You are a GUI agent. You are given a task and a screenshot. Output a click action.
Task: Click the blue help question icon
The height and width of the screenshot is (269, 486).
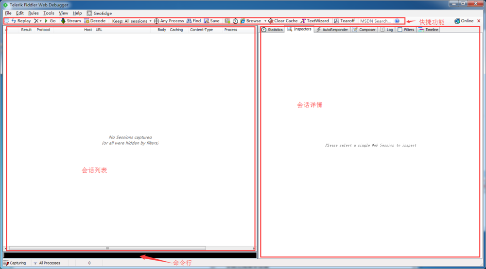pos(397,21)
